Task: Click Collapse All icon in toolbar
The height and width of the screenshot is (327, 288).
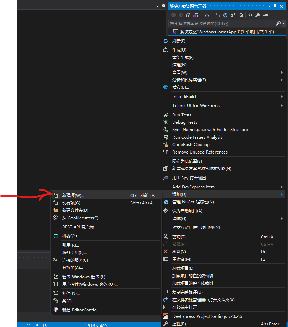Action: (x=233, y=15)
